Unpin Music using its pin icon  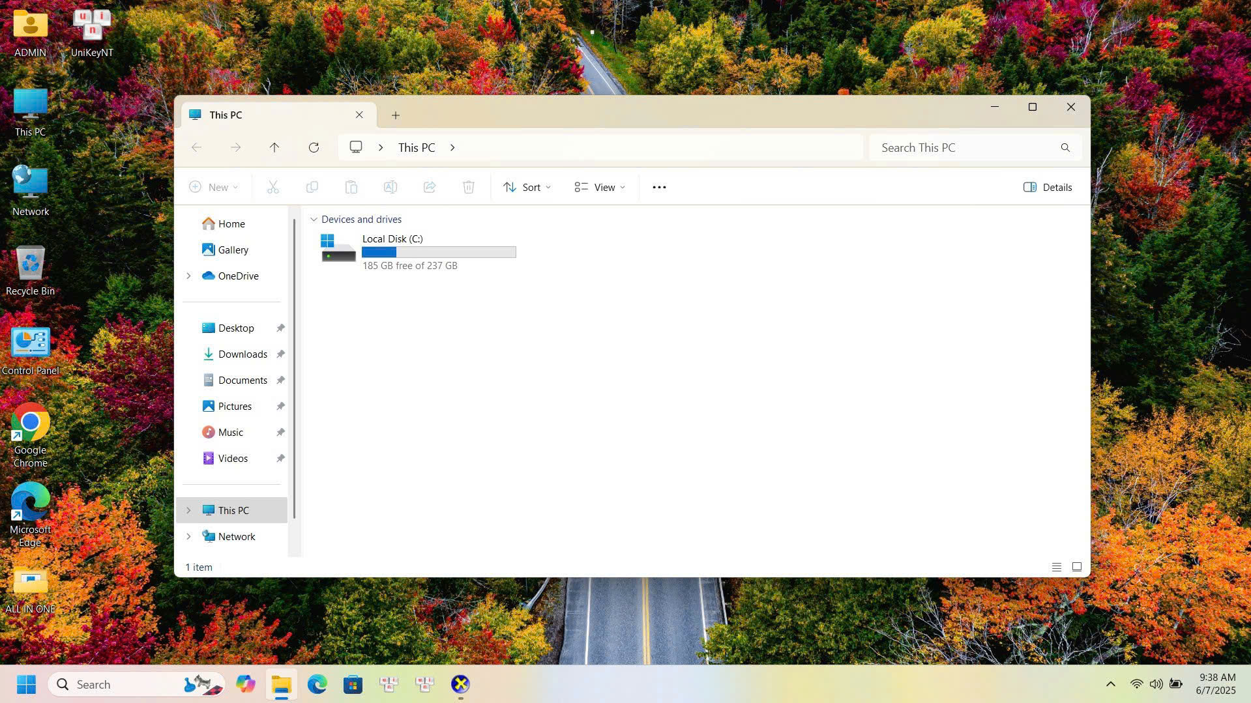coord(280,433)
